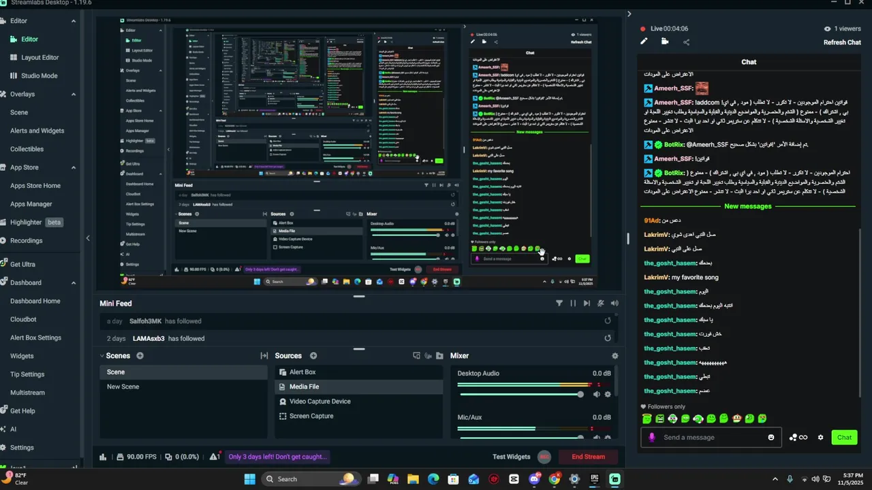Open Desktop Audio source settings gear
This screenshot has width=872, height=490.
coord(608,395)
